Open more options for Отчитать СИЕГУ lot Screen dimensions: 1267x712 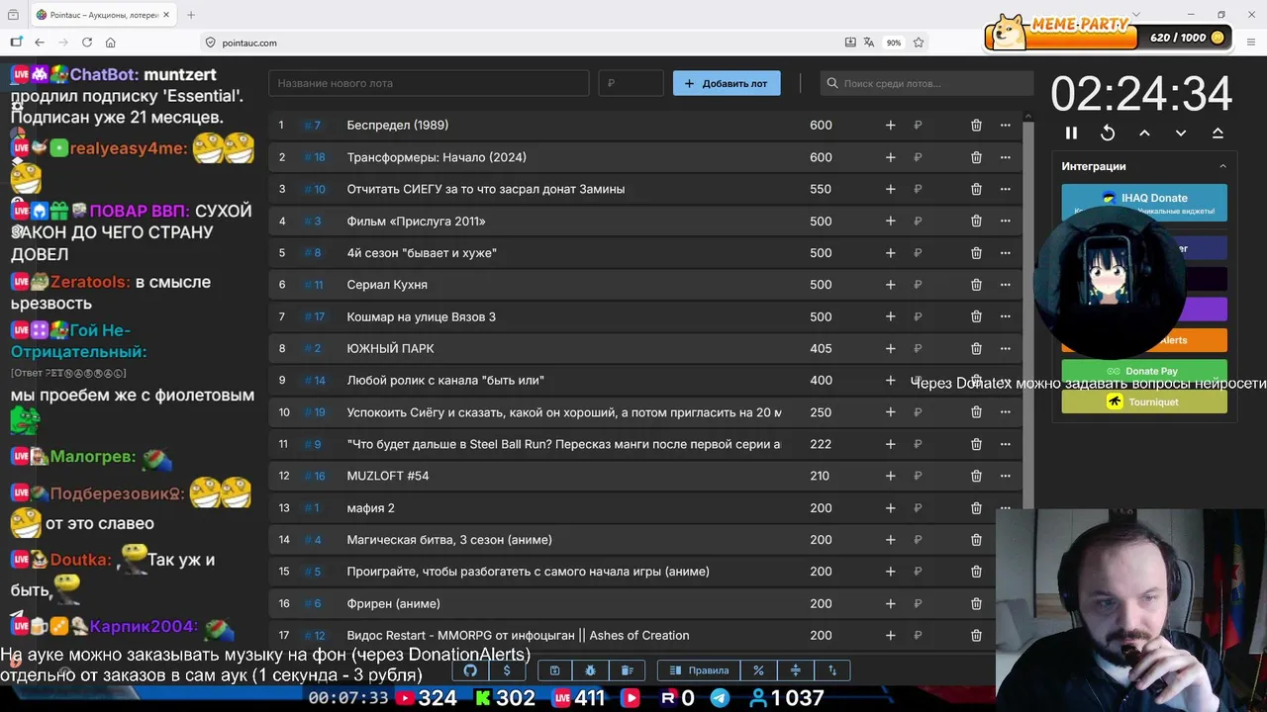1006,189
